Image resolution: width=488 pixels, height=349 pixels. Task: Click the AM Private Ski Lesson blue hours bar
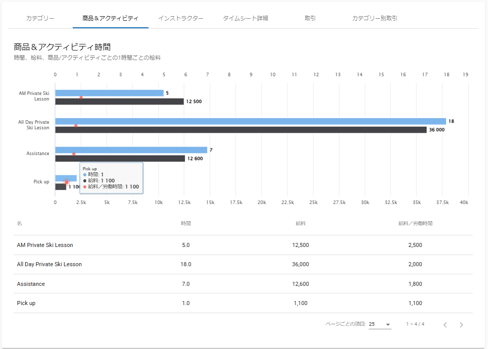tap(109, 93)
